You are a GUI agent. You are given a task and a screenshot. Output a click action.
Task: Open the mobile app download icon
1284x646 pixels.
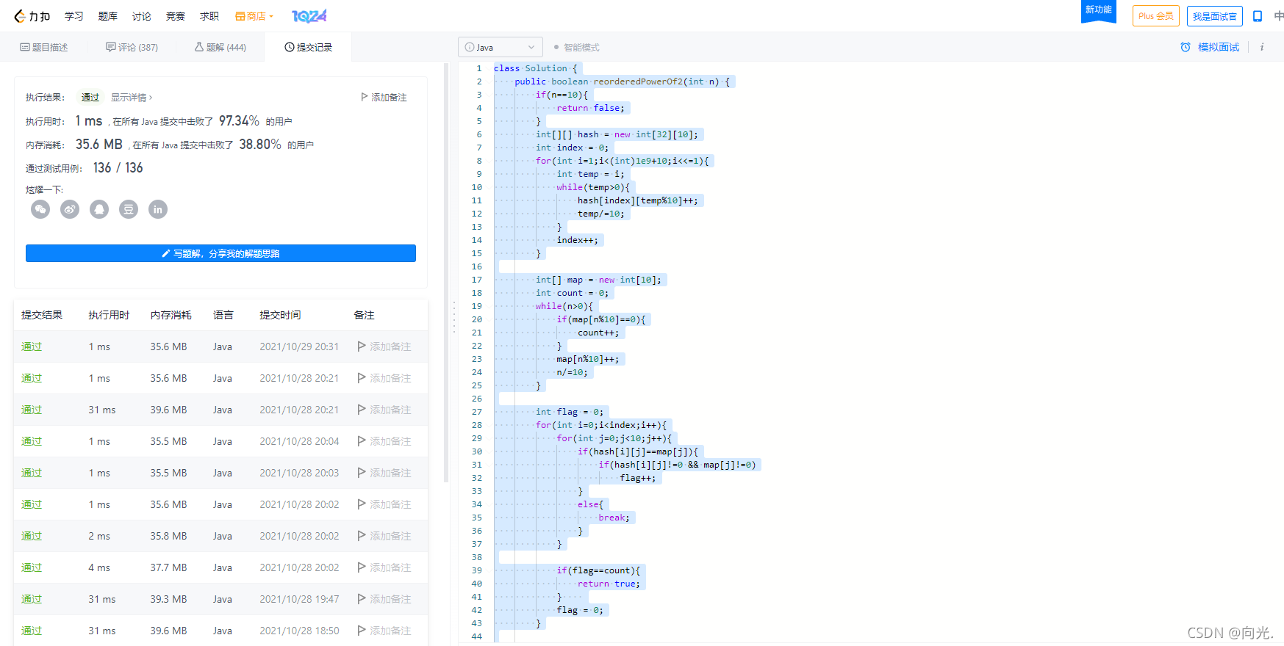1258,16
